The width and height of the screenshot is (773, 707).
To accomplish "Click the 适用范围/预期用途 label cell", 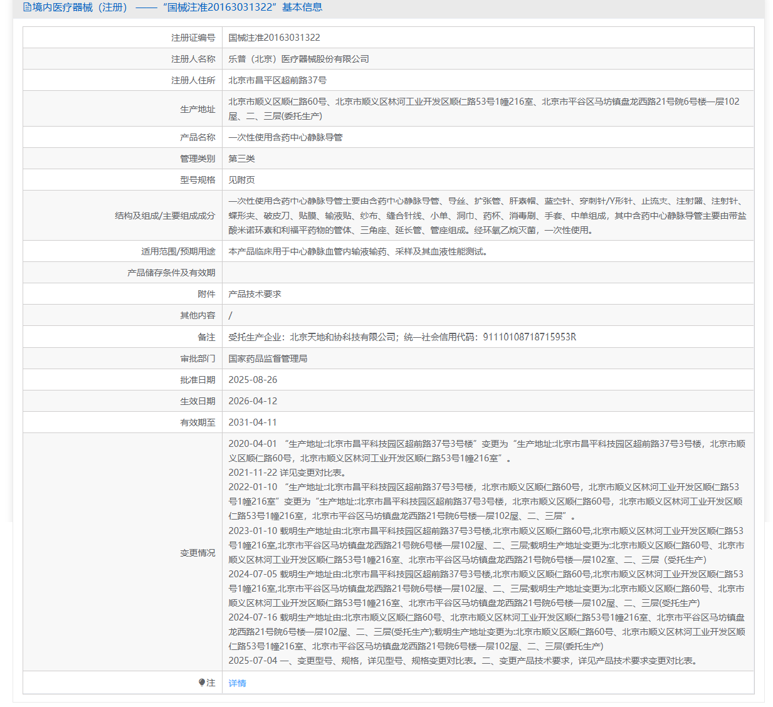I will click(123, 251).
